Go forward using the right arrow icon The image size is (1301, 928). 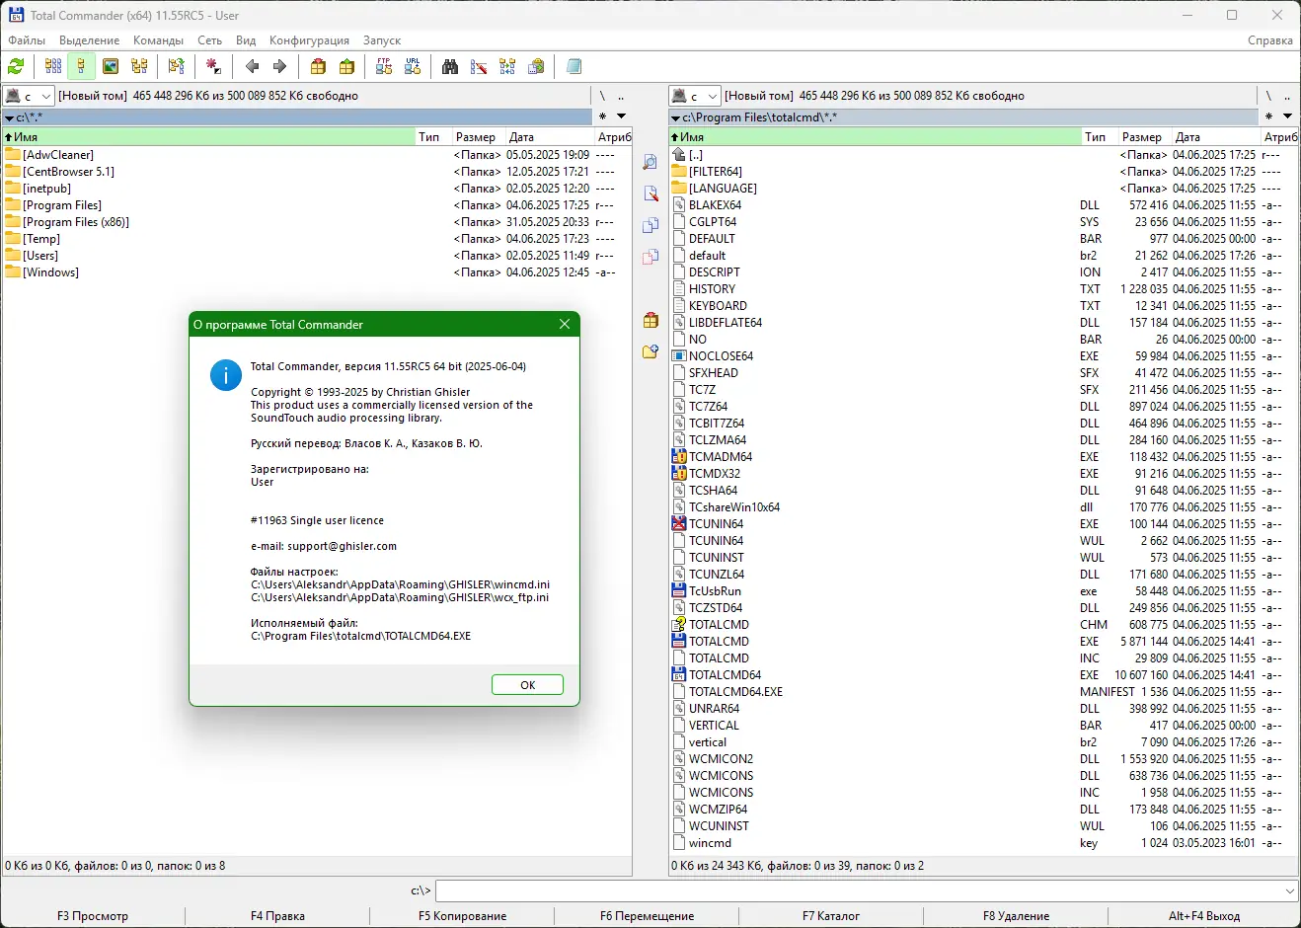279,66
